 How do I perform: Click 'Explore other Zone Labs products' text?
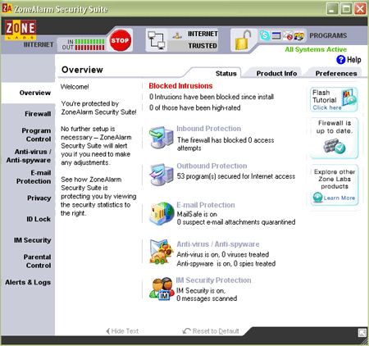pos(335,179)
